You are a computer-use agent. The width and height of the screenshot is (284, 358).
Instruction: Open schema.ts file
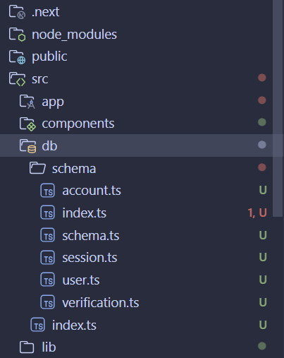[x=91, y=235]
